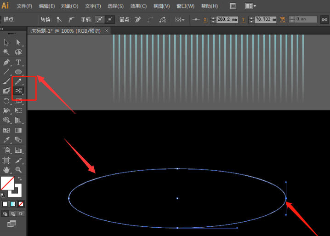Pick the Ellipse tool

[18, 72]
